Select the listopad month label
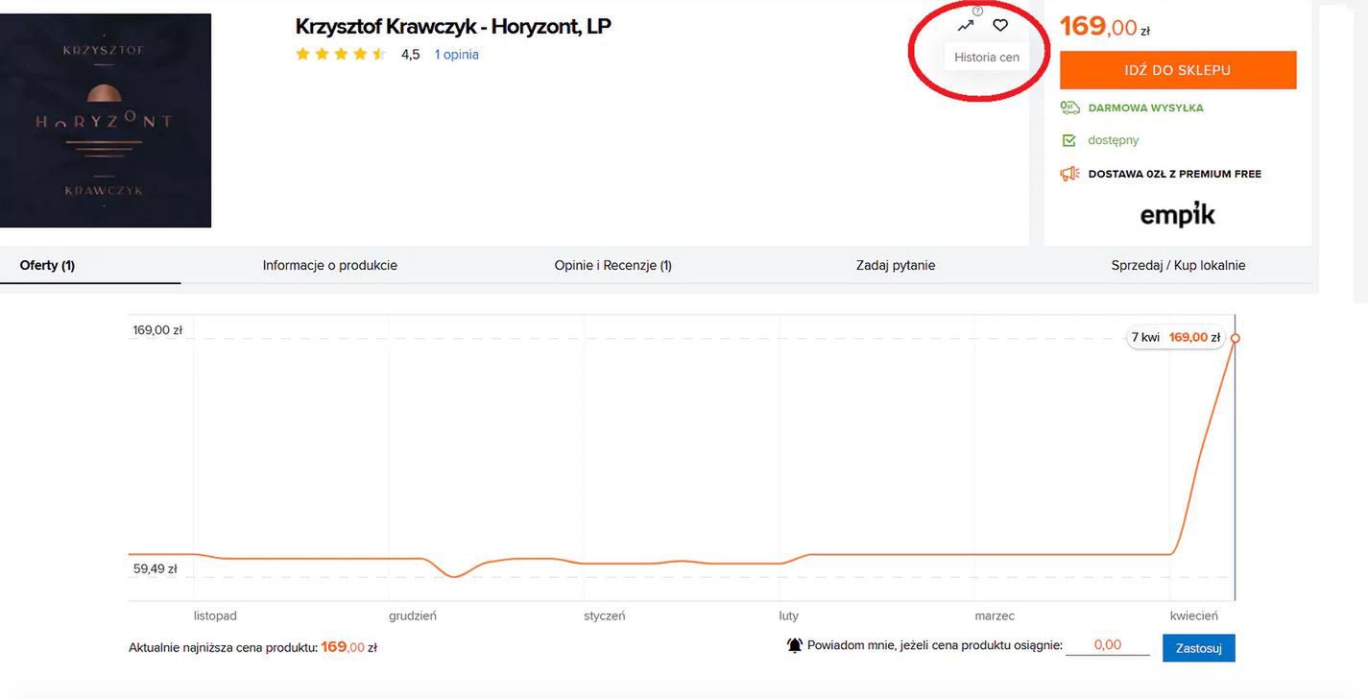The image size is (1368, 699). [215, 615]
